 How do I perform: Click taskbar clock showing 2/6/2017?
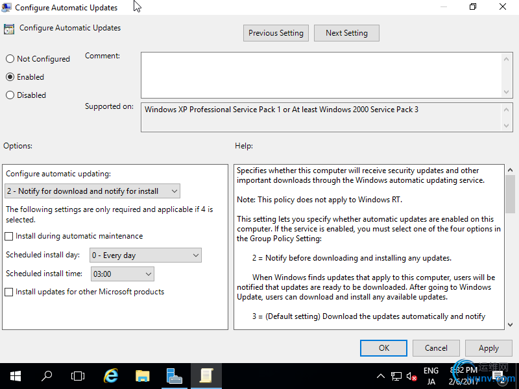coord(465,376)
